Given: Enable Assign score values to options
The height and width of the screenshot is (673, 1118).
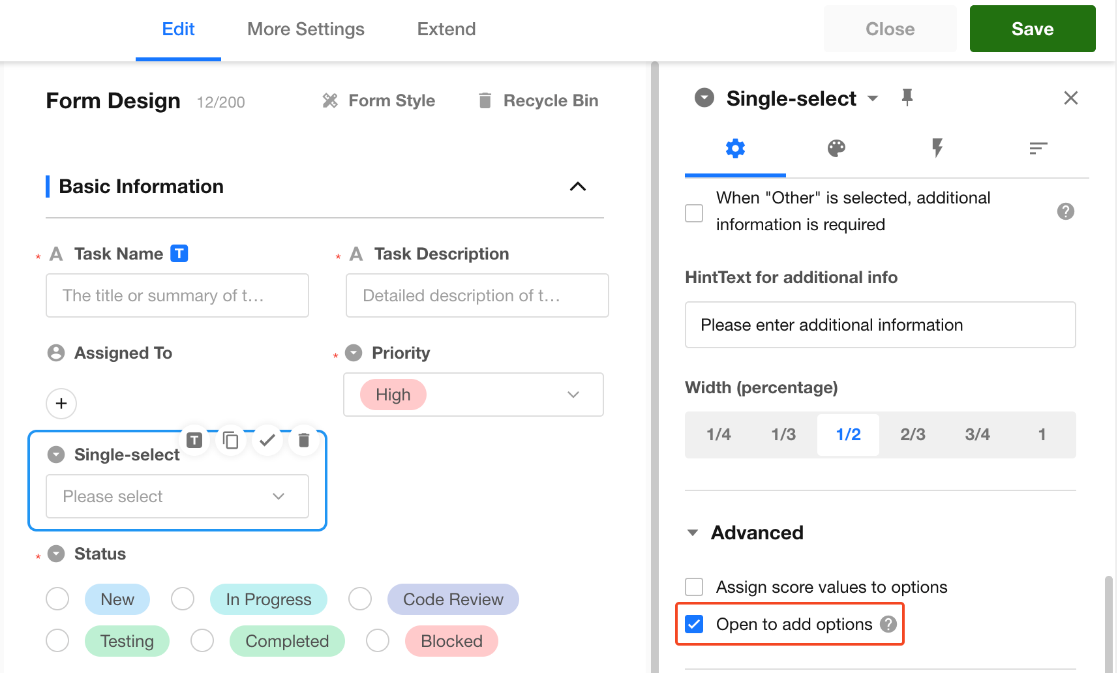Looking at the screenshot, I should pos(695,587).
